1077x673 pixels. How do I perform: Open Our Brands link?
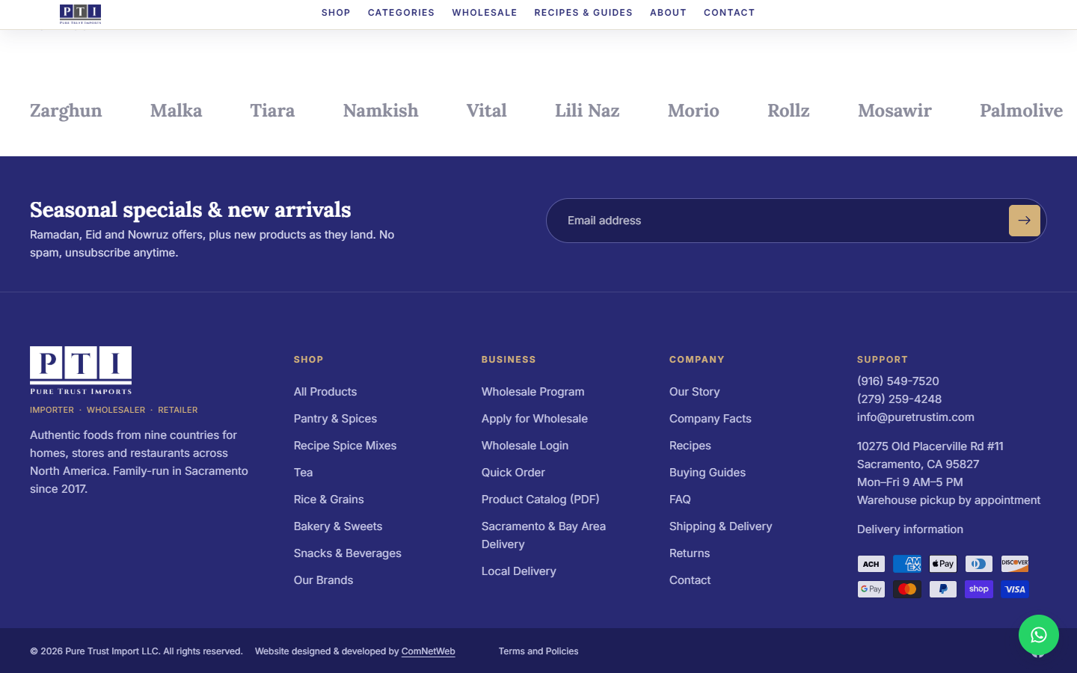click(x=323, y=580)
